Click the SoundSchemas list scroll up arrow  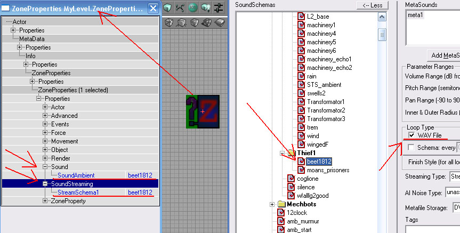382,18
